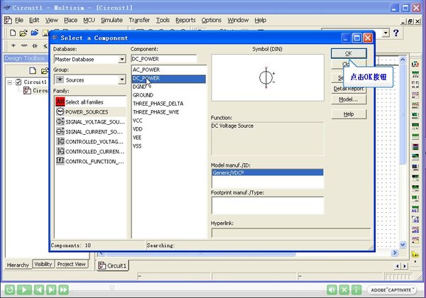
Task: Open the Options menu
Action: pyautogui.click(x=212, y=20)
